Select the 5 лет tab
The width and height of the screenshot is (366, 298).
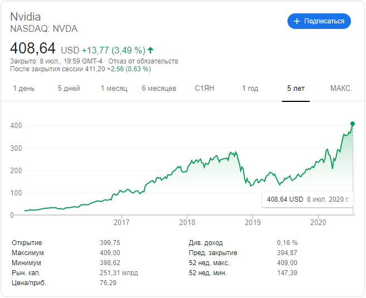click(x=296, y=89)
